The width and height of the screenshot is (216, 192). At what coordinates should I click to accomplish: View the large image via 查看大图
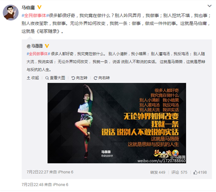(55, 78)
